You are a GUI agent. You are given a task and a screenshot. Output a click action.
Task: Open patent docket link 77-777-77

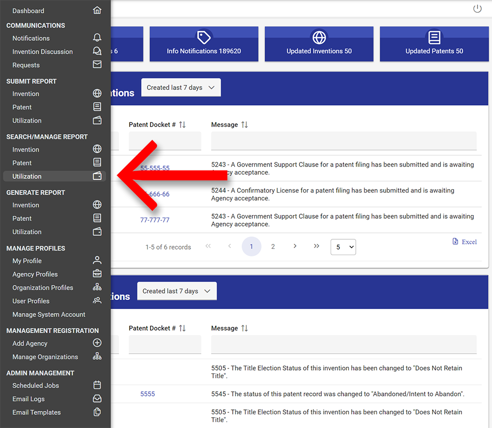point(154,220)
